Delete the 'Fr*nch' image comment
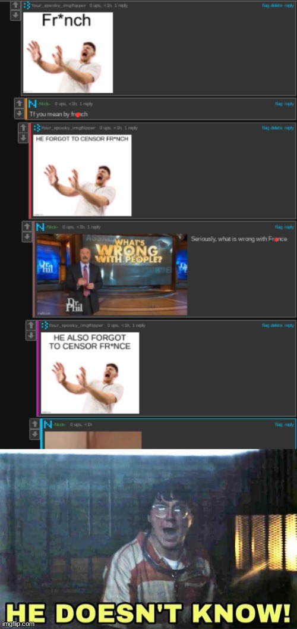 click(x=277, y=5)
